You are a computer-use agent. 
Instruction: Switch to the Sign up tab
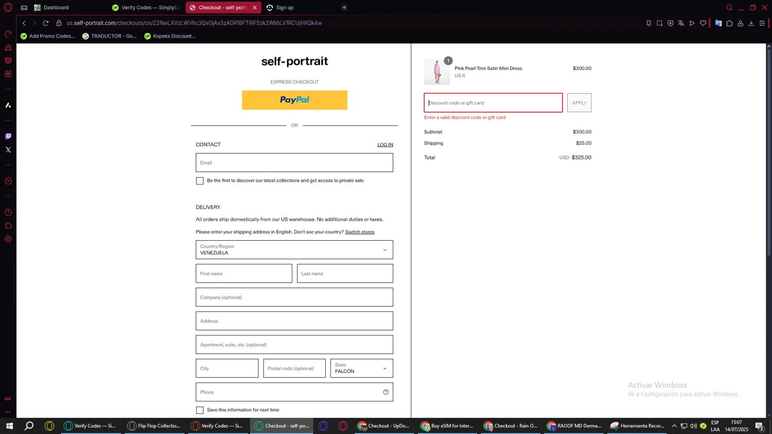click(x=284, y=7)
